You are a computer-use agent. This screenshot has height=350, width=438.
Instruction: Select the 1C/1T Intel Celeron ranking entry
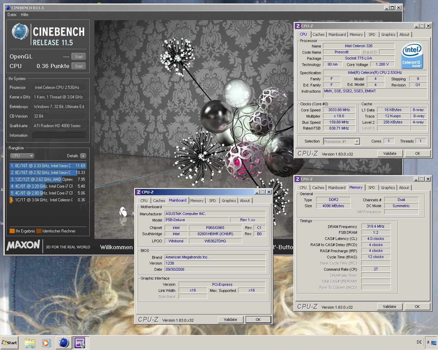48,200
